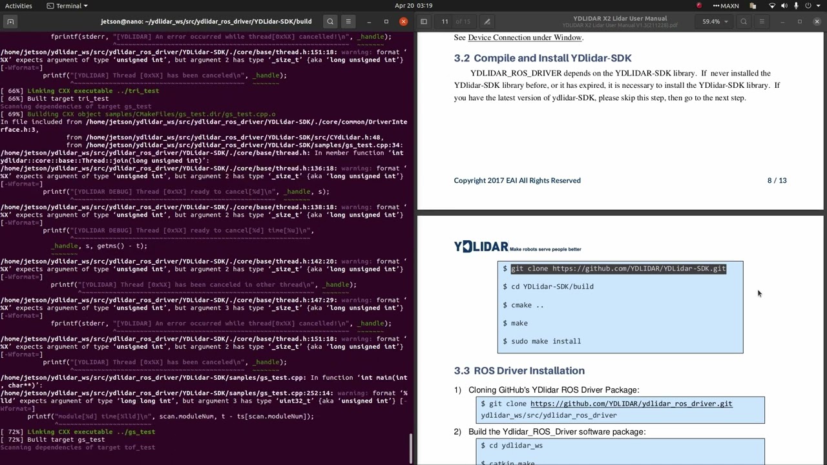Click the '$ cd ydlidar_ws' command line
This screenshot has width=827, height=465.
coord(511,446)
